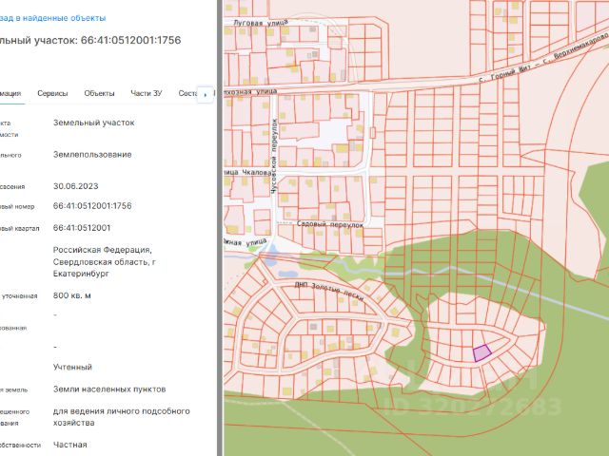This screenshot has height=456, width=609.
Task: Go back to found objects link
Action: (x=52, y=18)
